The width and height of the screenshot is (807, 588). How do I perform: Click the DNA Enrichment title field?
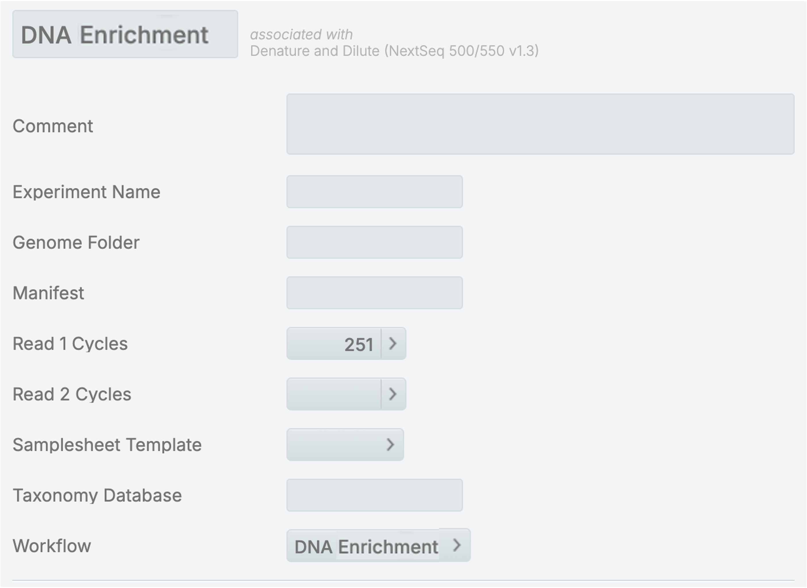click(x=125, y=34)
